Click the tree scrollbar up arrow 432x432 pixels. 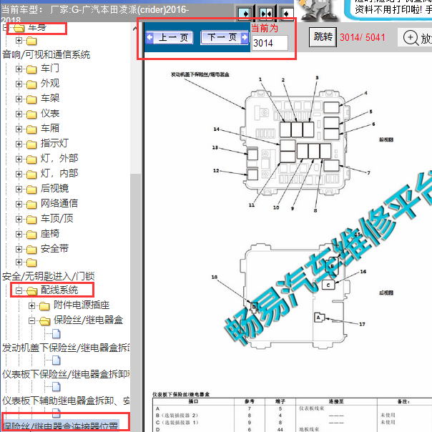(134, 29)
